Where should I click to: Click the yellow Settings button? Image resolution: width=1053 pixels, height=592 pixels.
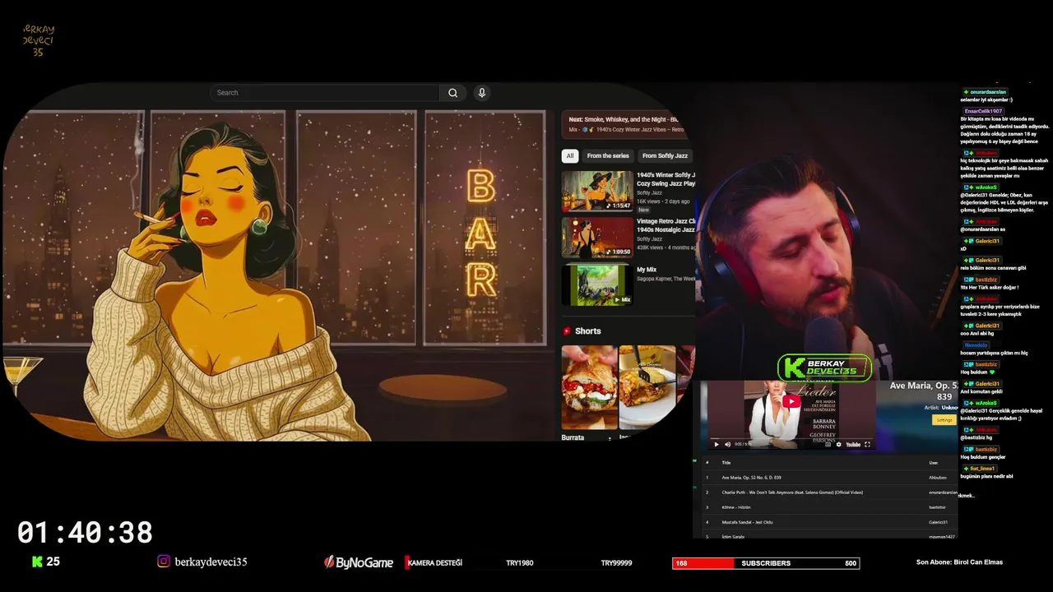point(944,420)
